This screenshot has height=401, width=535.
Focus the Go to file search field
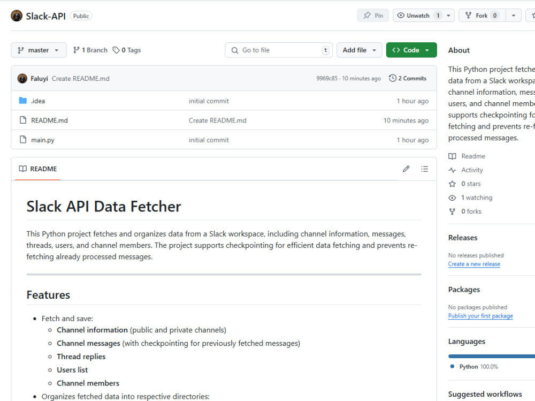pyautogui.click(x=278, y=50)
